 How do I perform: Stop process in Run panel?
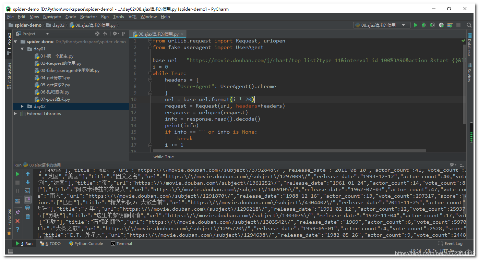17,183
